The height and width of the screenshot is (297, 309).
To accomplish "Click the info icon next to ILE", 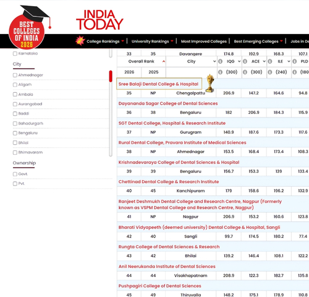I will coord(270,61).
